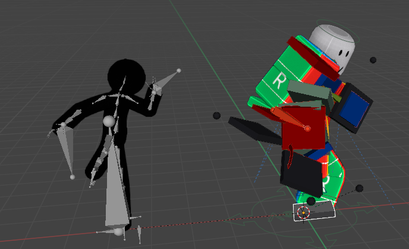Click the black sphere empty beside Roblox head
Image resolution: width=409 pixels, height=249 pixels.
click(373, 60)
